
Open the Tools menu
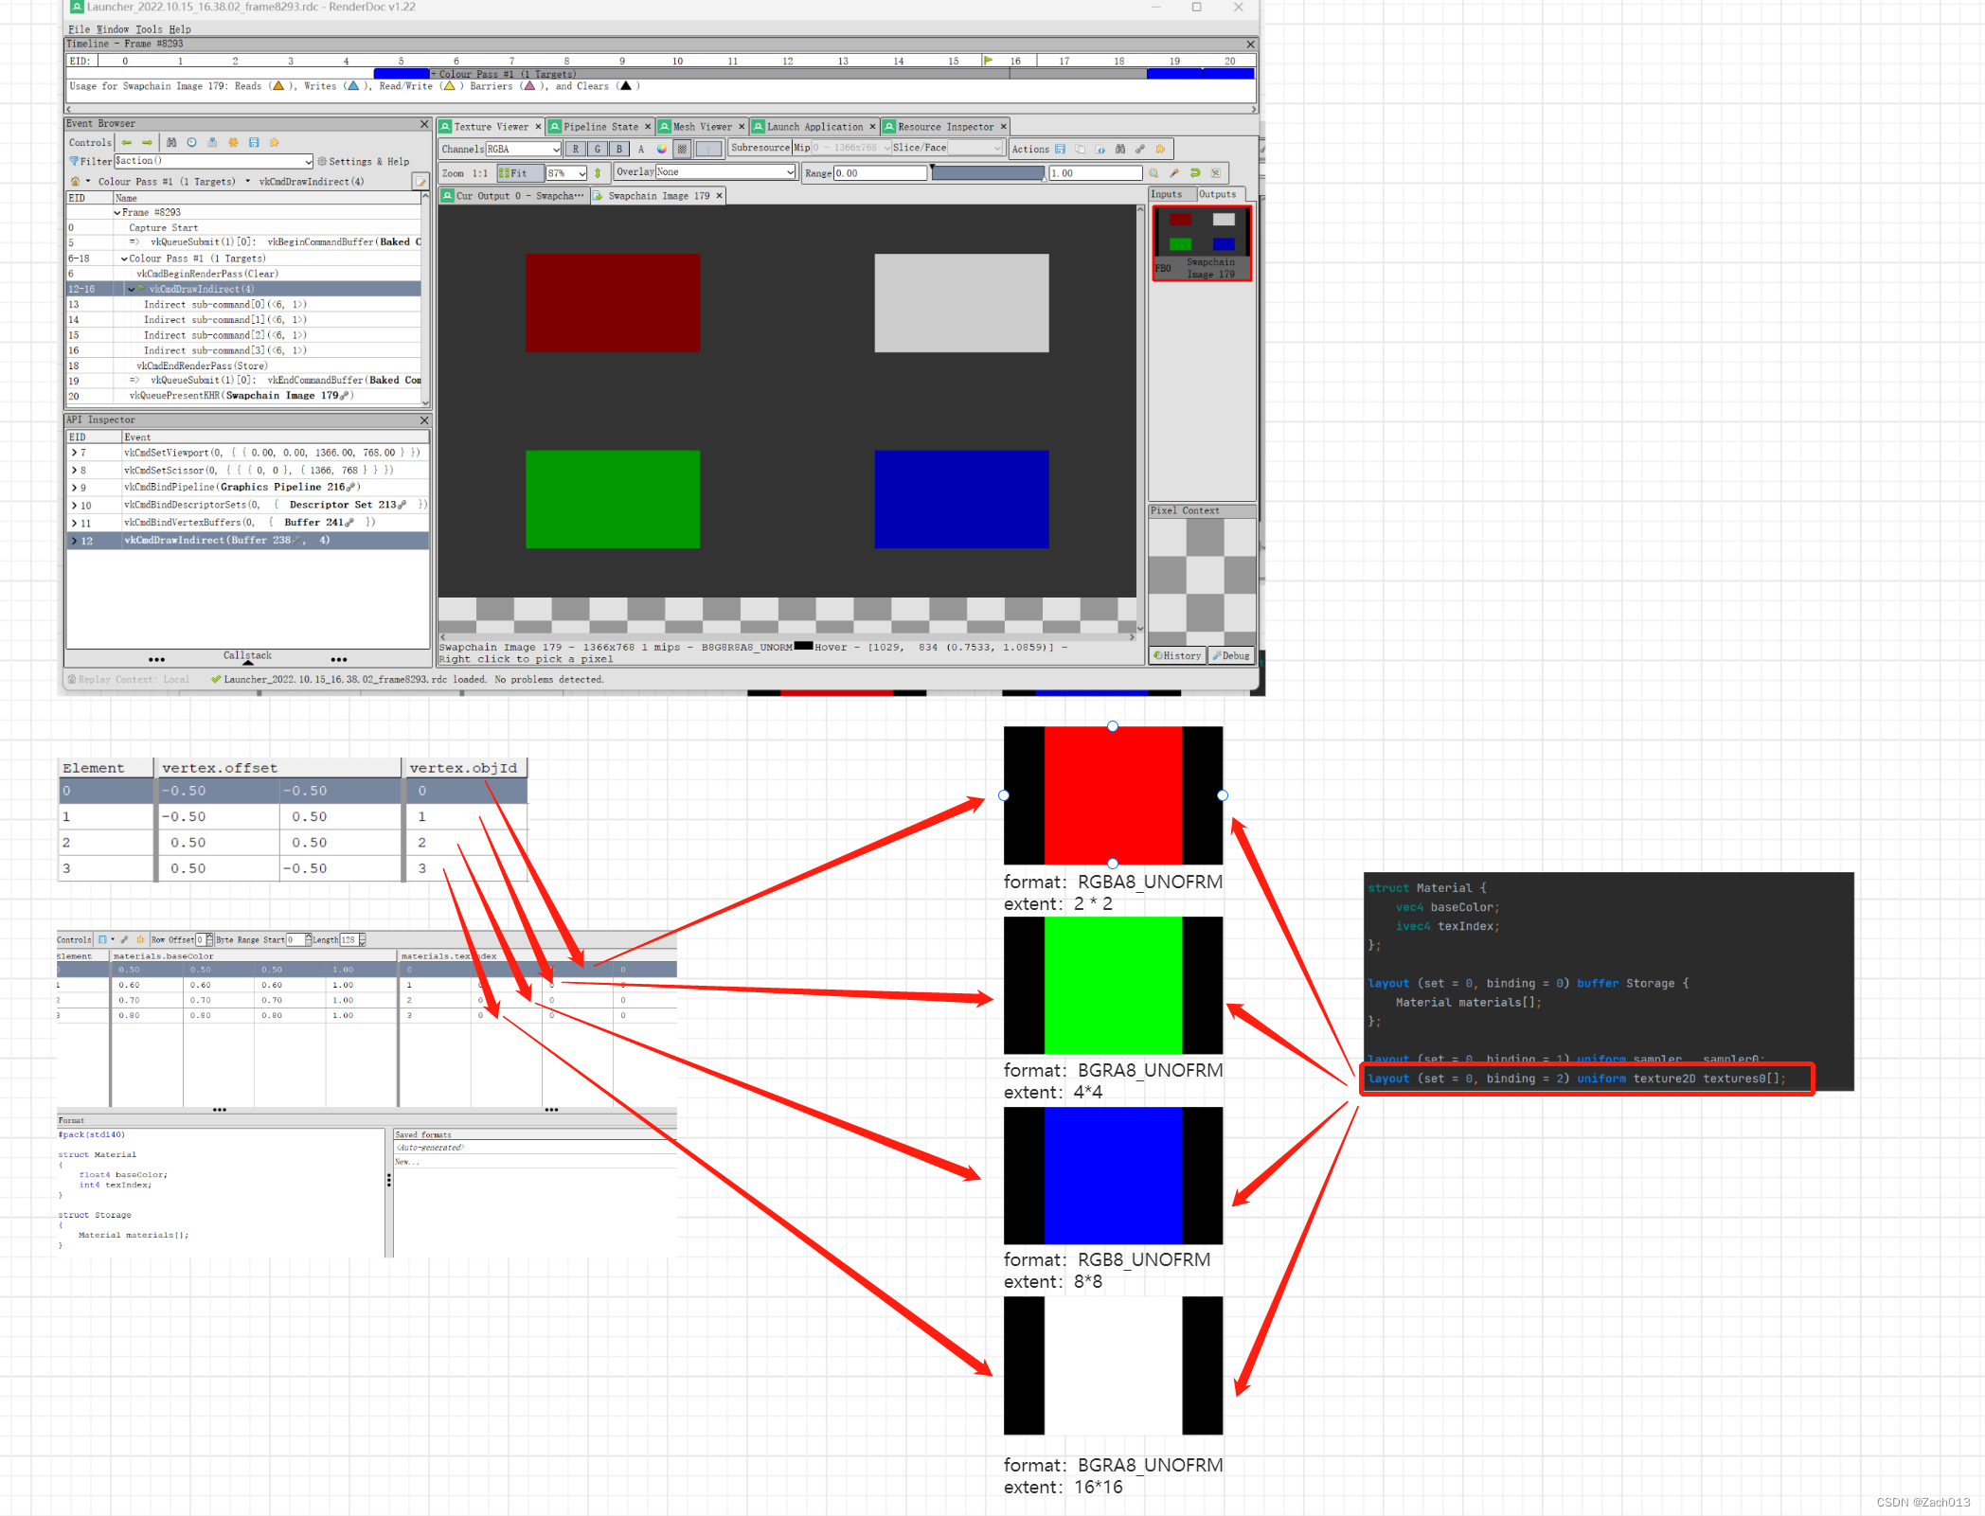[149, 29]
